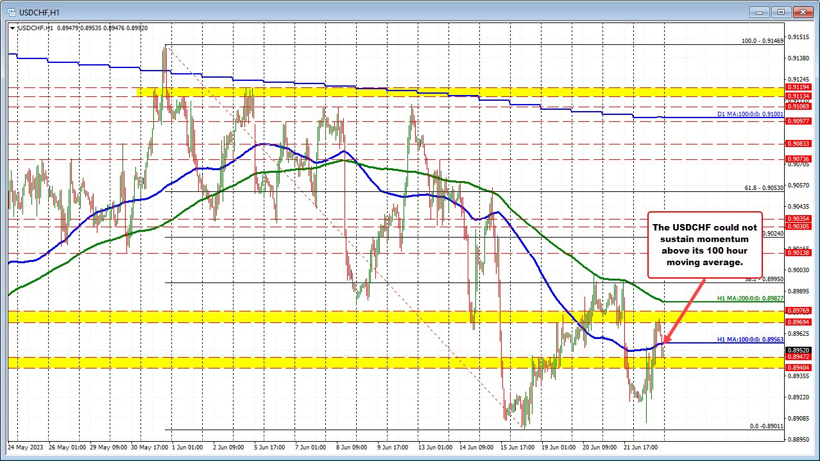Click the red 0.89769 price level tag
Image resolution: width=820 pixels, height=461 pixels.
pyautogui.click(x=798, y=311)
